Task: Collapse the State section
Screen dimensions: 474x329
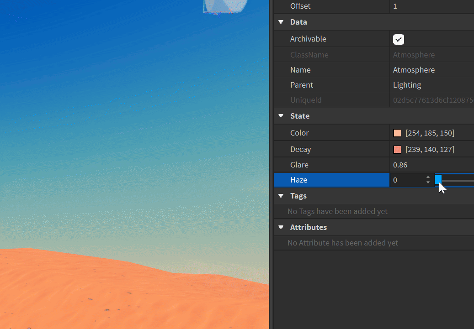Action: [x=281, y=116]
